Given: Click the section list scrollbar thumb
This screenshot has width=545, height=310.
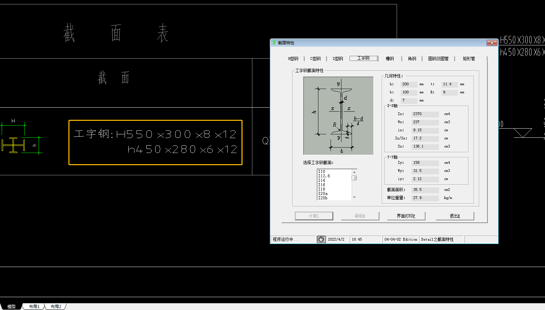Looking at the screenshot, I should pos(354,178).
